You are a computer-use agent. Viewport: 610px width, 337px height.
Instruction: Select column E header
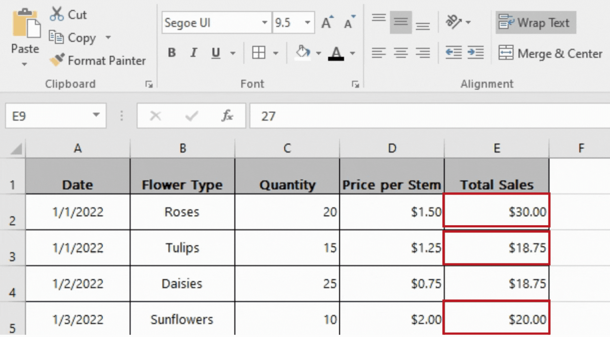point(497,148)
